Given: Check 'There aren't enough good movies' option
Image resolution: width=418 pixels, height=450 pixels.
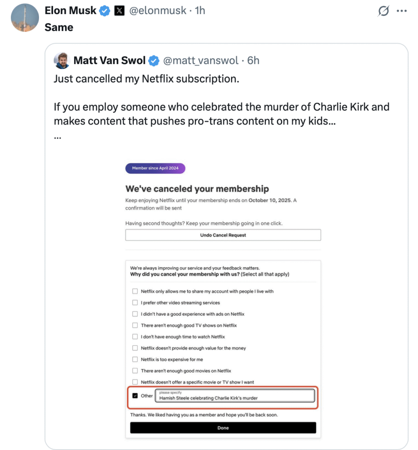Looking at the screenshot, I should [135, 371].
